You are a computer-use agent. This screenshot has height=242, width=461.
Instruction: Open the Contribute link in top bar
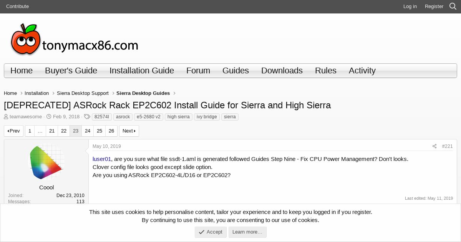(17, 7)
